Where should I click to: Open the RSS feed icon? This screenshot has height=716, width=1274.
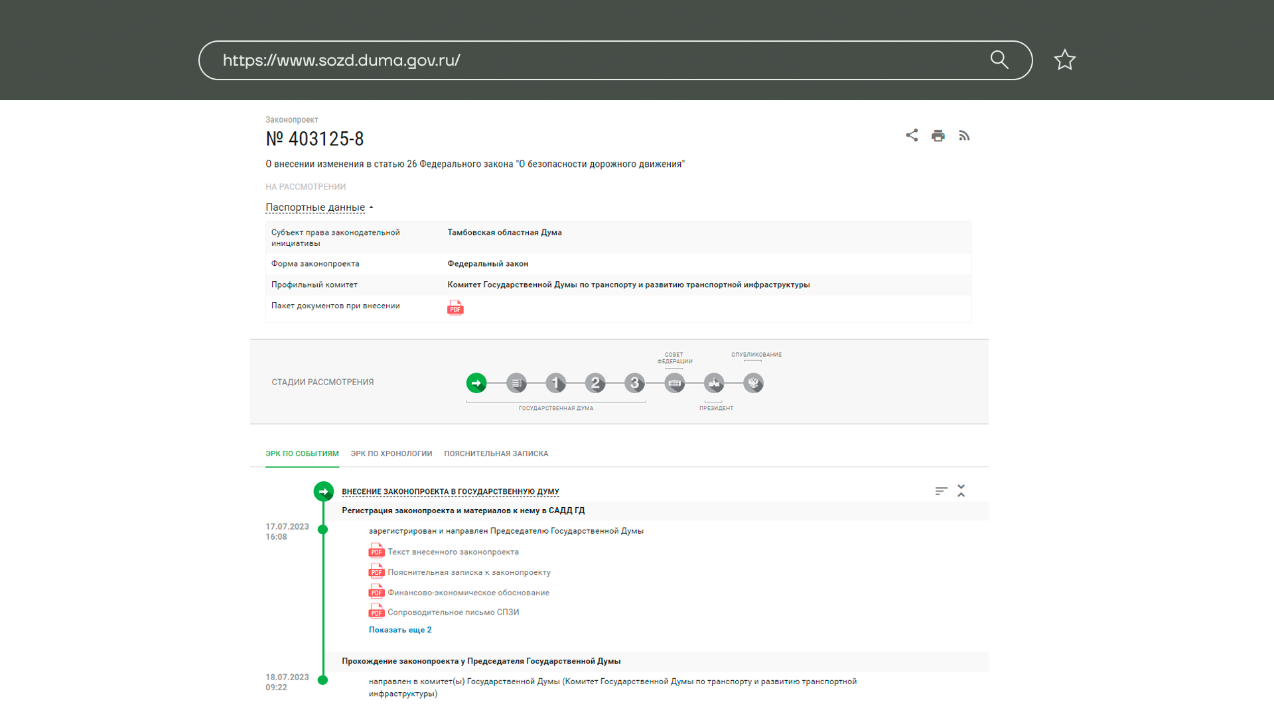pos(964,136)
